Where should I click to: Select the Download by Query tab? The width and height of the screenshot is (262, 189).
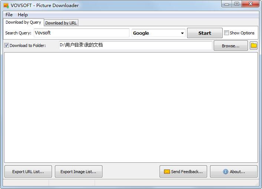(23, 22)
